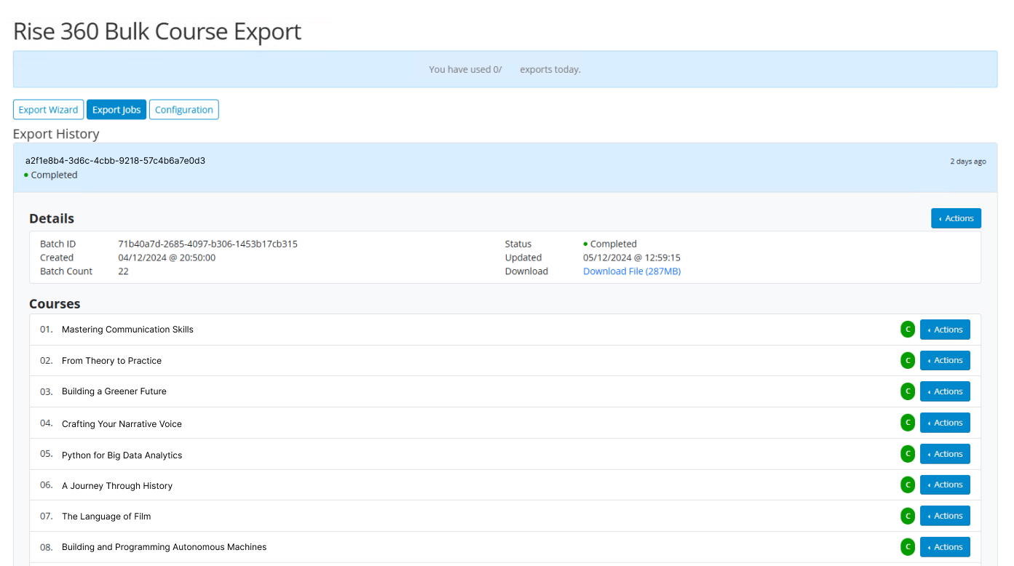Screen dimensions: 1014x566
Task: Show Actions for Python for Big Data Analytics
Action: click(945, 454)
